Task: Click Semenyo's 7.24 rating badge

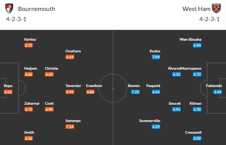Action: click(70, 127)
